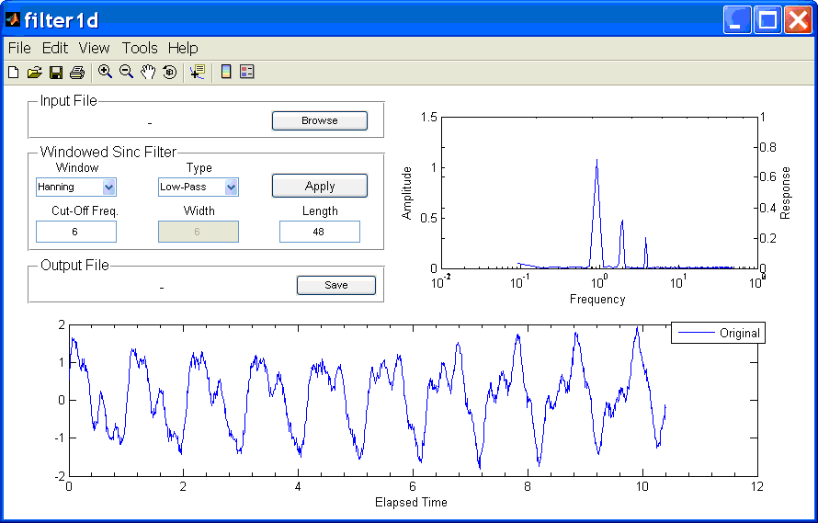Open file with the folder toolbar icon

pos(34,72)
